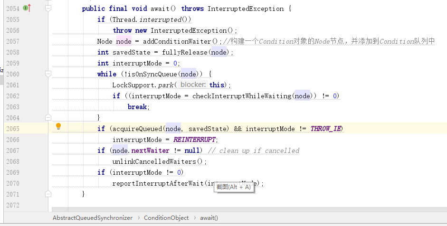Click the break statement on line 2063
The height and width of the screenshot is (226, 447).
pyautogui.click(x=137, y=107)
